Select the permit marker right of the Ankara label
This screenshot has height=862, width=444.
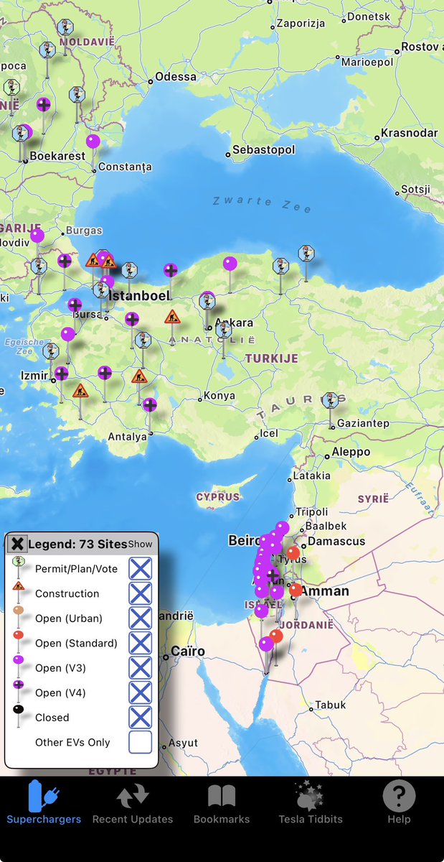pos(224,330)
